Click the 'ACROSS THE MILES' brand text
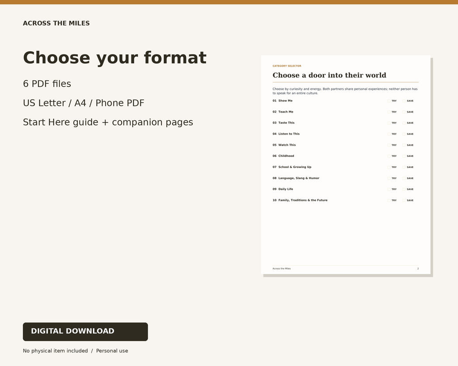The width and height of the screenshot is (458, 366). click(x=56, y=23)
